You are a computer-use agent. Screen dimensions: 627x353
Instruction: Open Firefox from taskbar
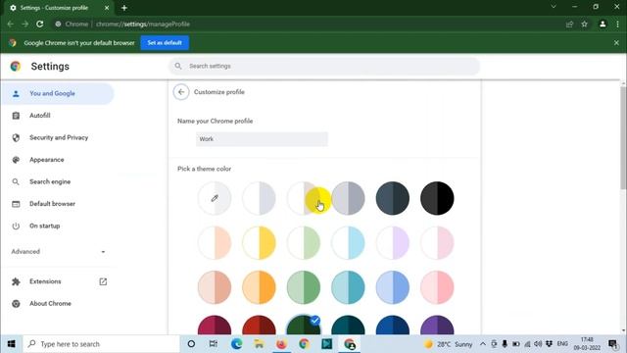click(281, 344)
